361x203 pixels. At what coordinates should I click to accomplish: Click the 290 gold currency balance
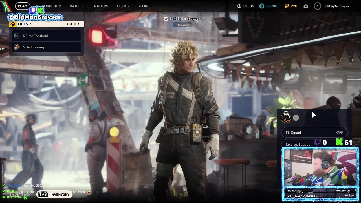coord(294,6)
